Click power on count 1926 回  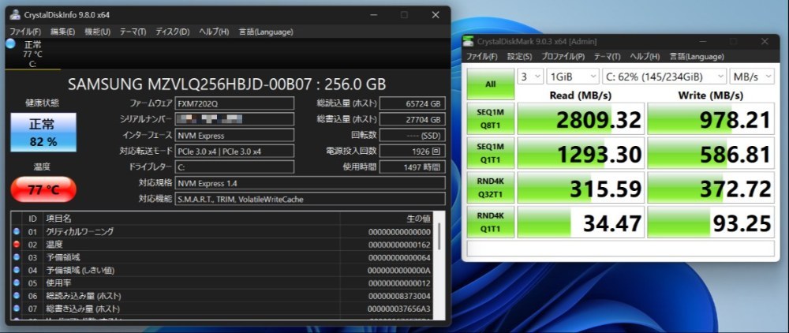(412, 151)
